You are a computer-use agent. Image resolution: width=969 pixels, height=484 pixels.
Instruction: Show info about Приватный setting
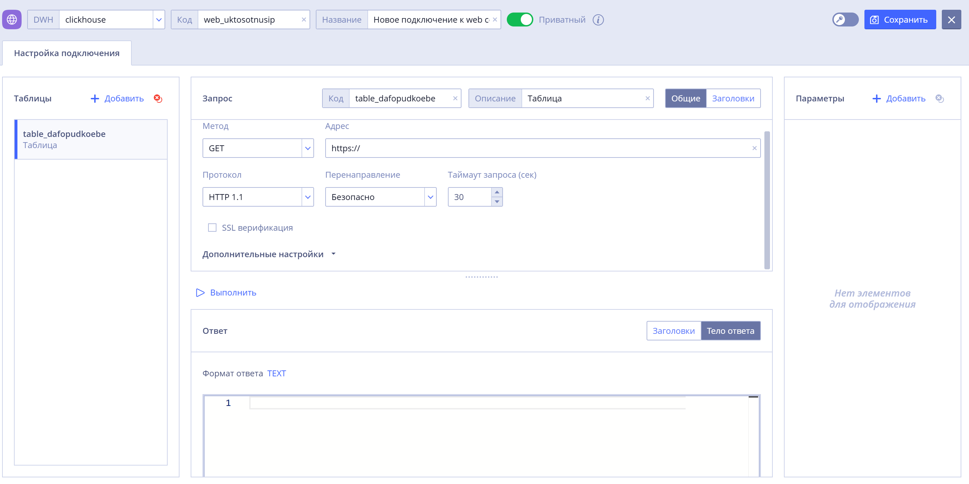598,20
